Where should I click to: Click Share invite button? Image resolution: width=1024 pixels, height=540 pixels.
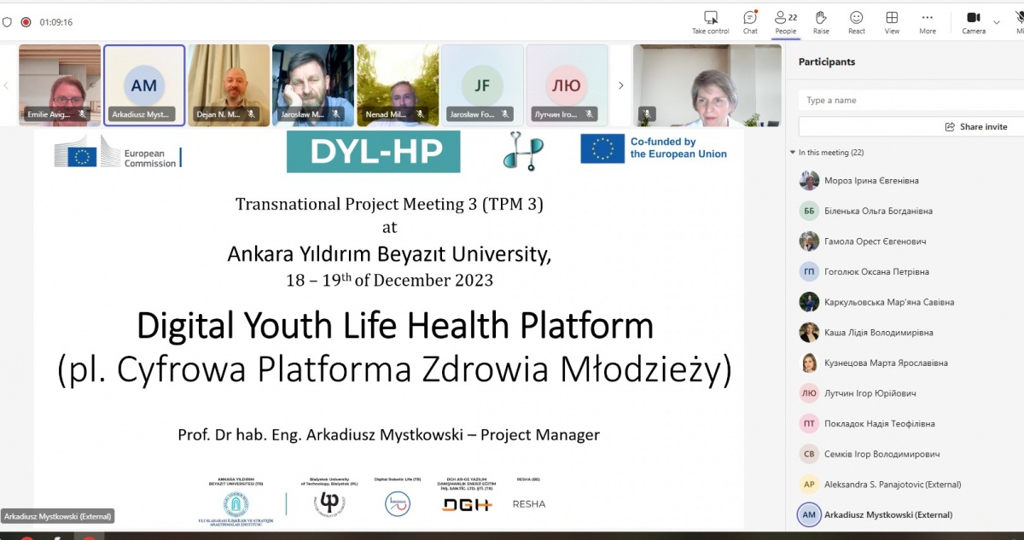click(976, 126)
